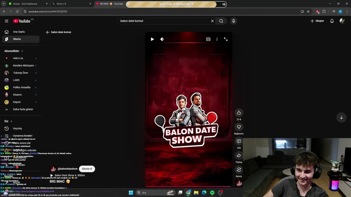Toggle closed captions on the Short
This screenshot has height=197, width=351.
click(208, 39)
